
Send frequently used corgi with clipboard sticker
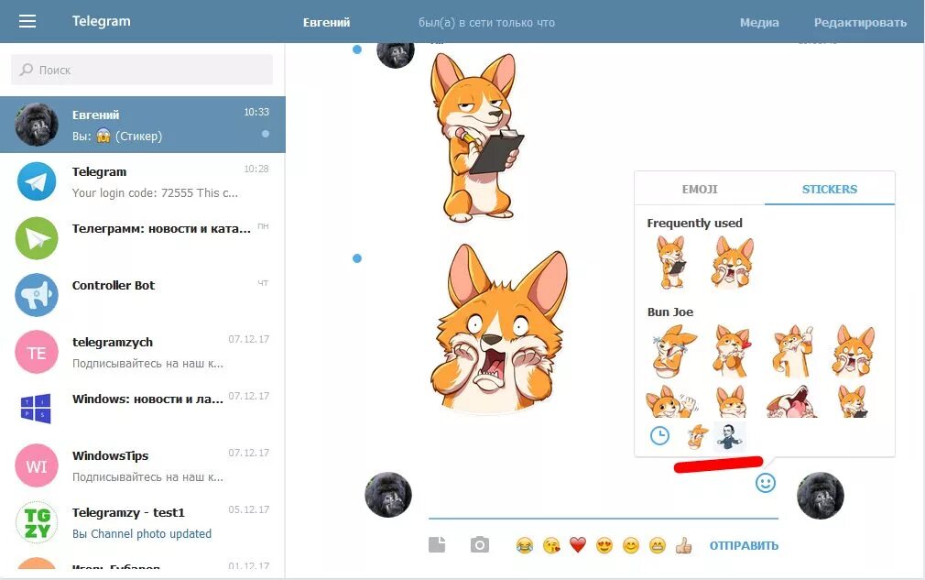click(672, 262)
